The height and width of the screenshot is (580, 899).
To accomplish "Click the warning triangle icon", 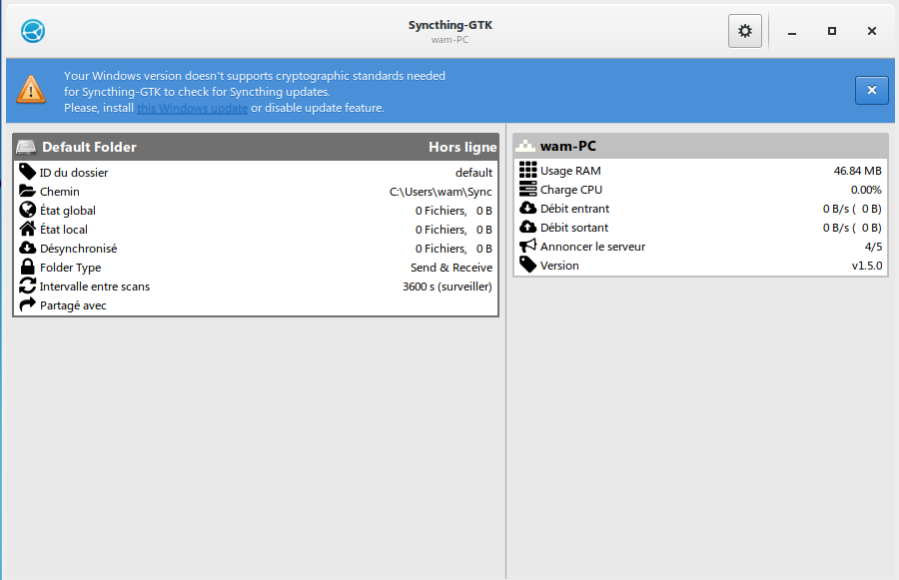I will tap(31, 90).
